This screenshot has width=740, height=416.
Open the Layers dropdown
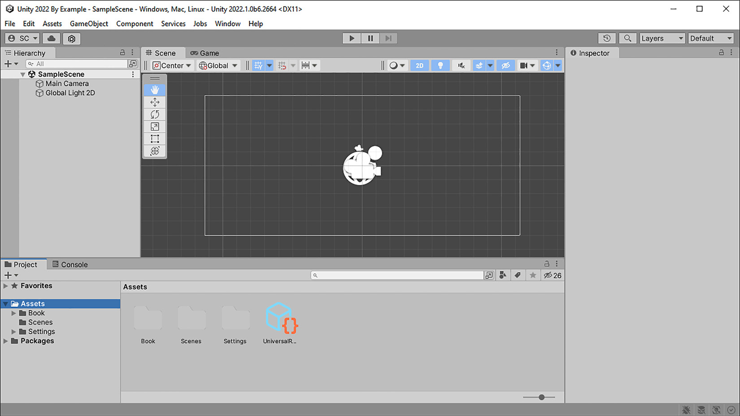pyautogui.click(x=662, y=39)
